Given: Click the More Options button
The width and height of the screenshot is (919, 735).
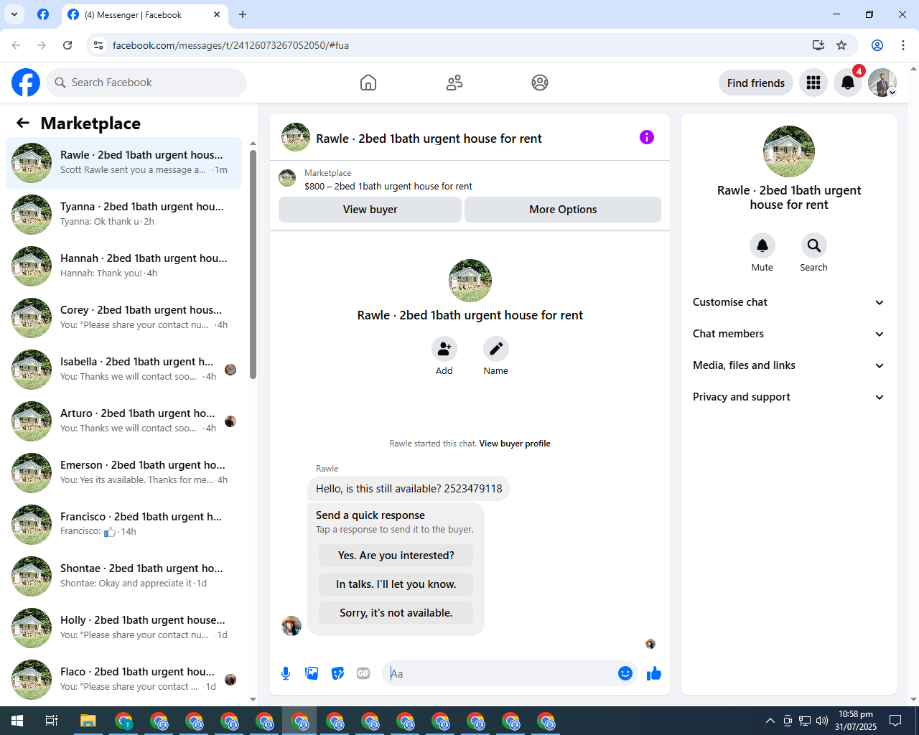Looking at the screenshot, I should tap(563, 210).
